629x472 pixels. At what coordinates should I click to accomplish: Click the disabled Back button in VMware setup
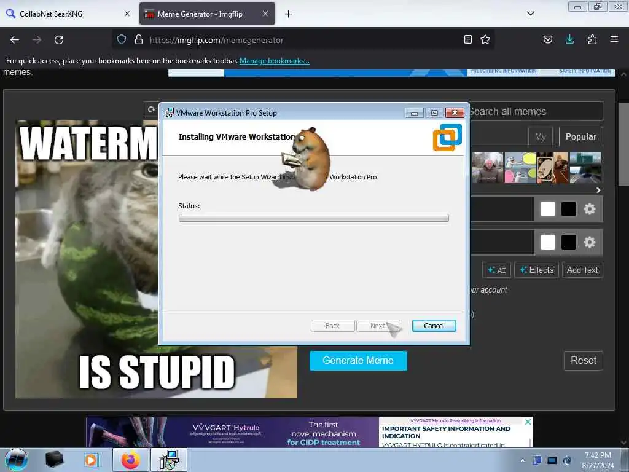pyautogui.click(x=332, y=326)
